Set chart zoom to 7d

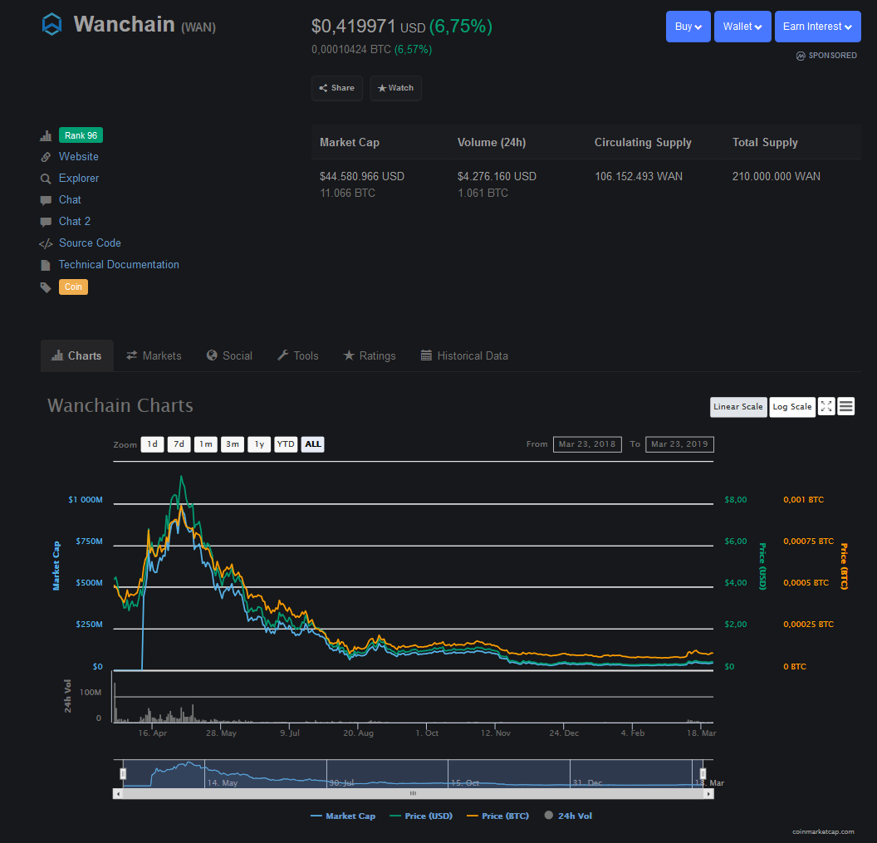click(179, 444)
